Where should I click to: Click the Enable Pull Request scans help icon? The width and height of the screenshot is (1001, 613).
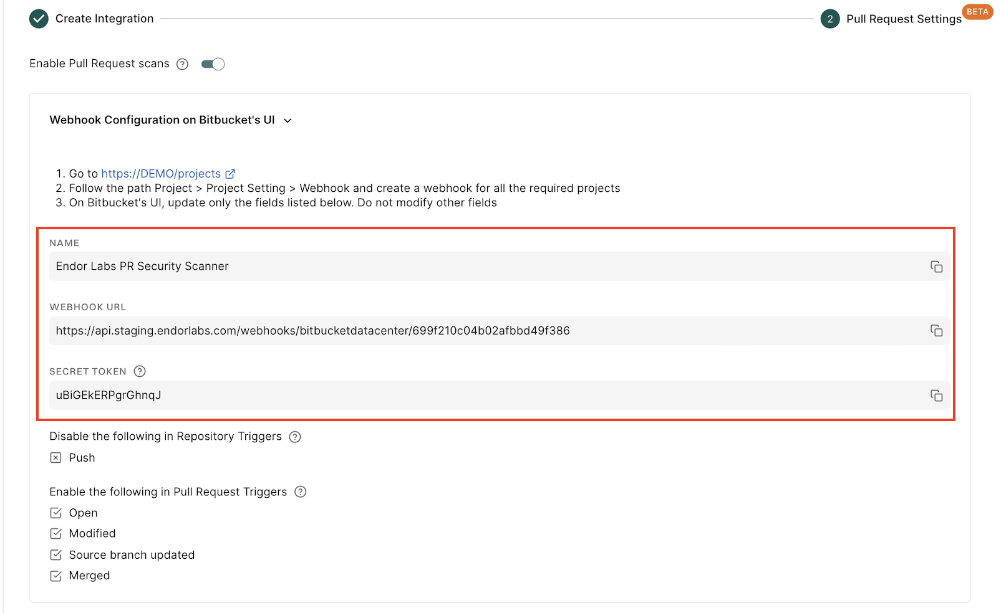(181, 64)
